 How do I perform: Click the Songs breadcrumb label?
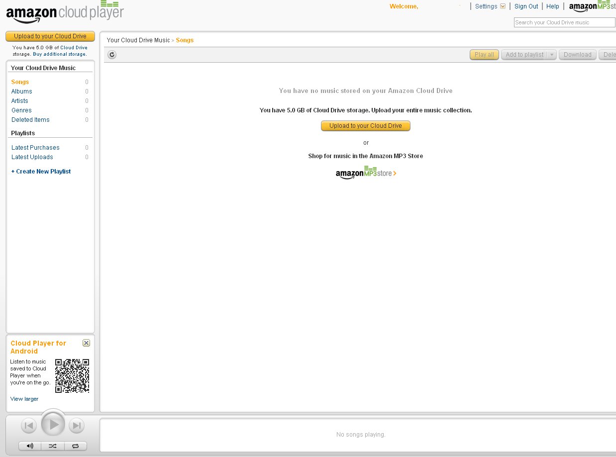(x=185, y=40)
